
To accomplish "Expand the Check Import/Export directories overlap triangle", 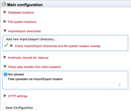I will tap(12, 46).
